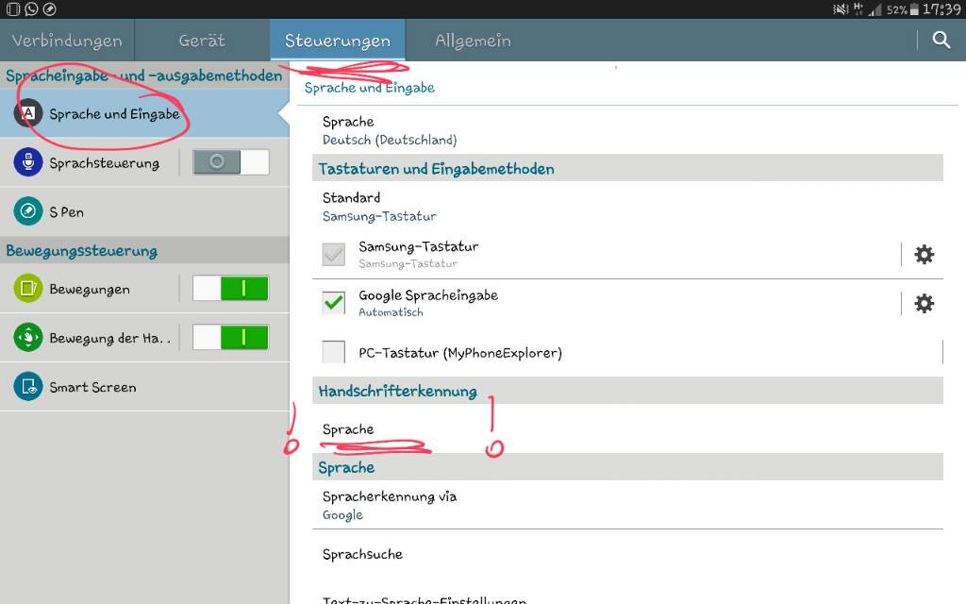Screen dimensions: 966x604
Task: Turn off Bewegung der Hand switch
Action: pos(231,338)
